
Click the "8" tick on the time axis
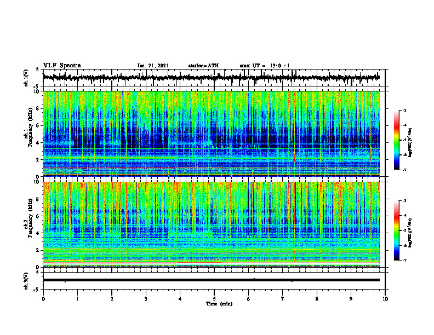coord(317,299)
